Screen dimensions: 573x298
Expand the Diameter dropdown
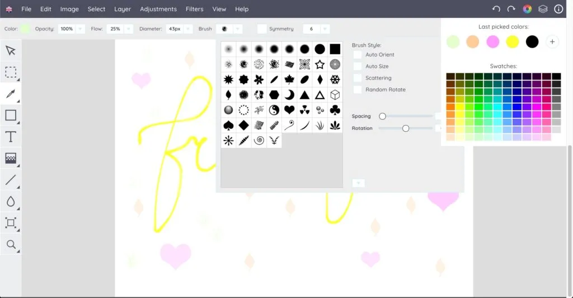click(187, 29)
